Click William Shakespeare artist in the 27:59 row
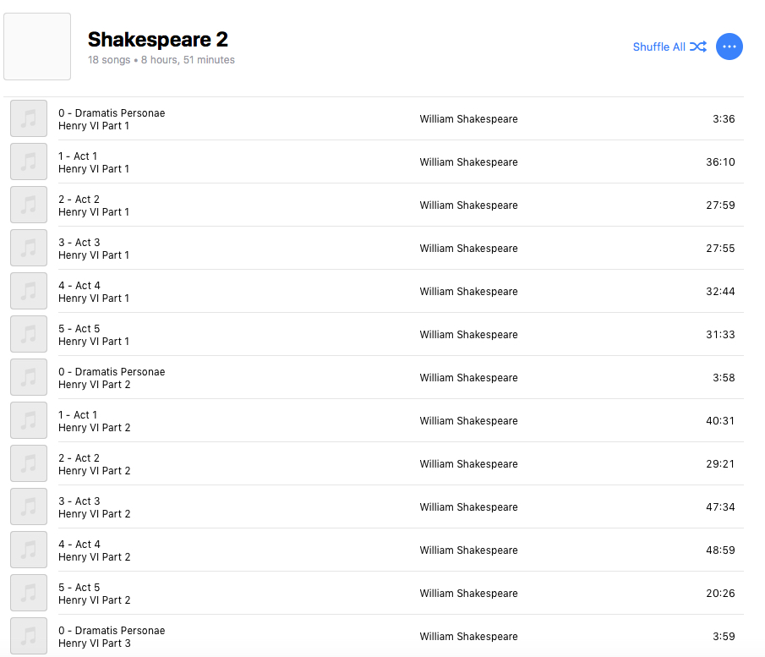This screenshot has width=765, height=657. pyautogui.click(x=468, y=205)
